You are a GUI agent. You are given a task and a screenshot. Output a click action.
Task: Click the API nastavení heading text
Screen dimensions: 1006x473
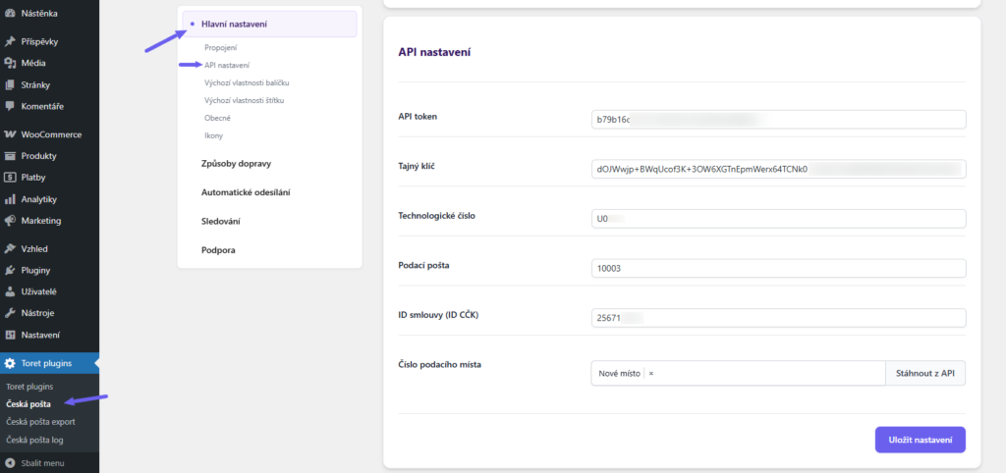[x=434, y=53]
